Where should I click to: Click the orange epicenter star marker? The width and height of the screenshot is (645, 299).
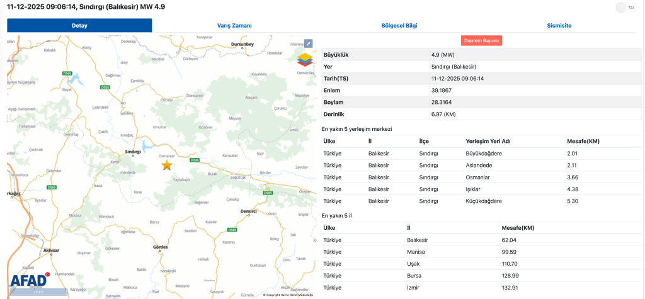(x=167, y=166)
